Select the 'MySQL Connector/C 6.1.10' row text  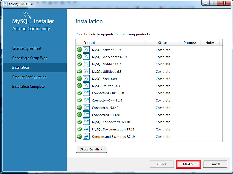[111, 122]
